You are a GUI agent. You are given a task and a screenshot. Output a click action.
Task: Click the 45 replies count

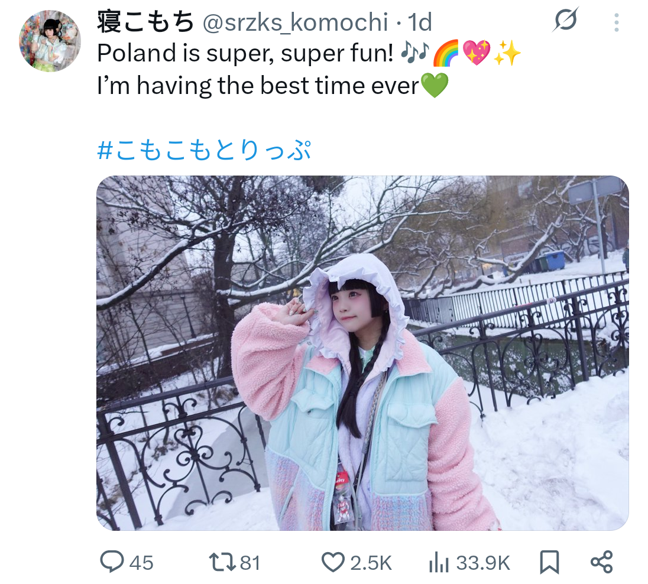(x=141, y=563)
